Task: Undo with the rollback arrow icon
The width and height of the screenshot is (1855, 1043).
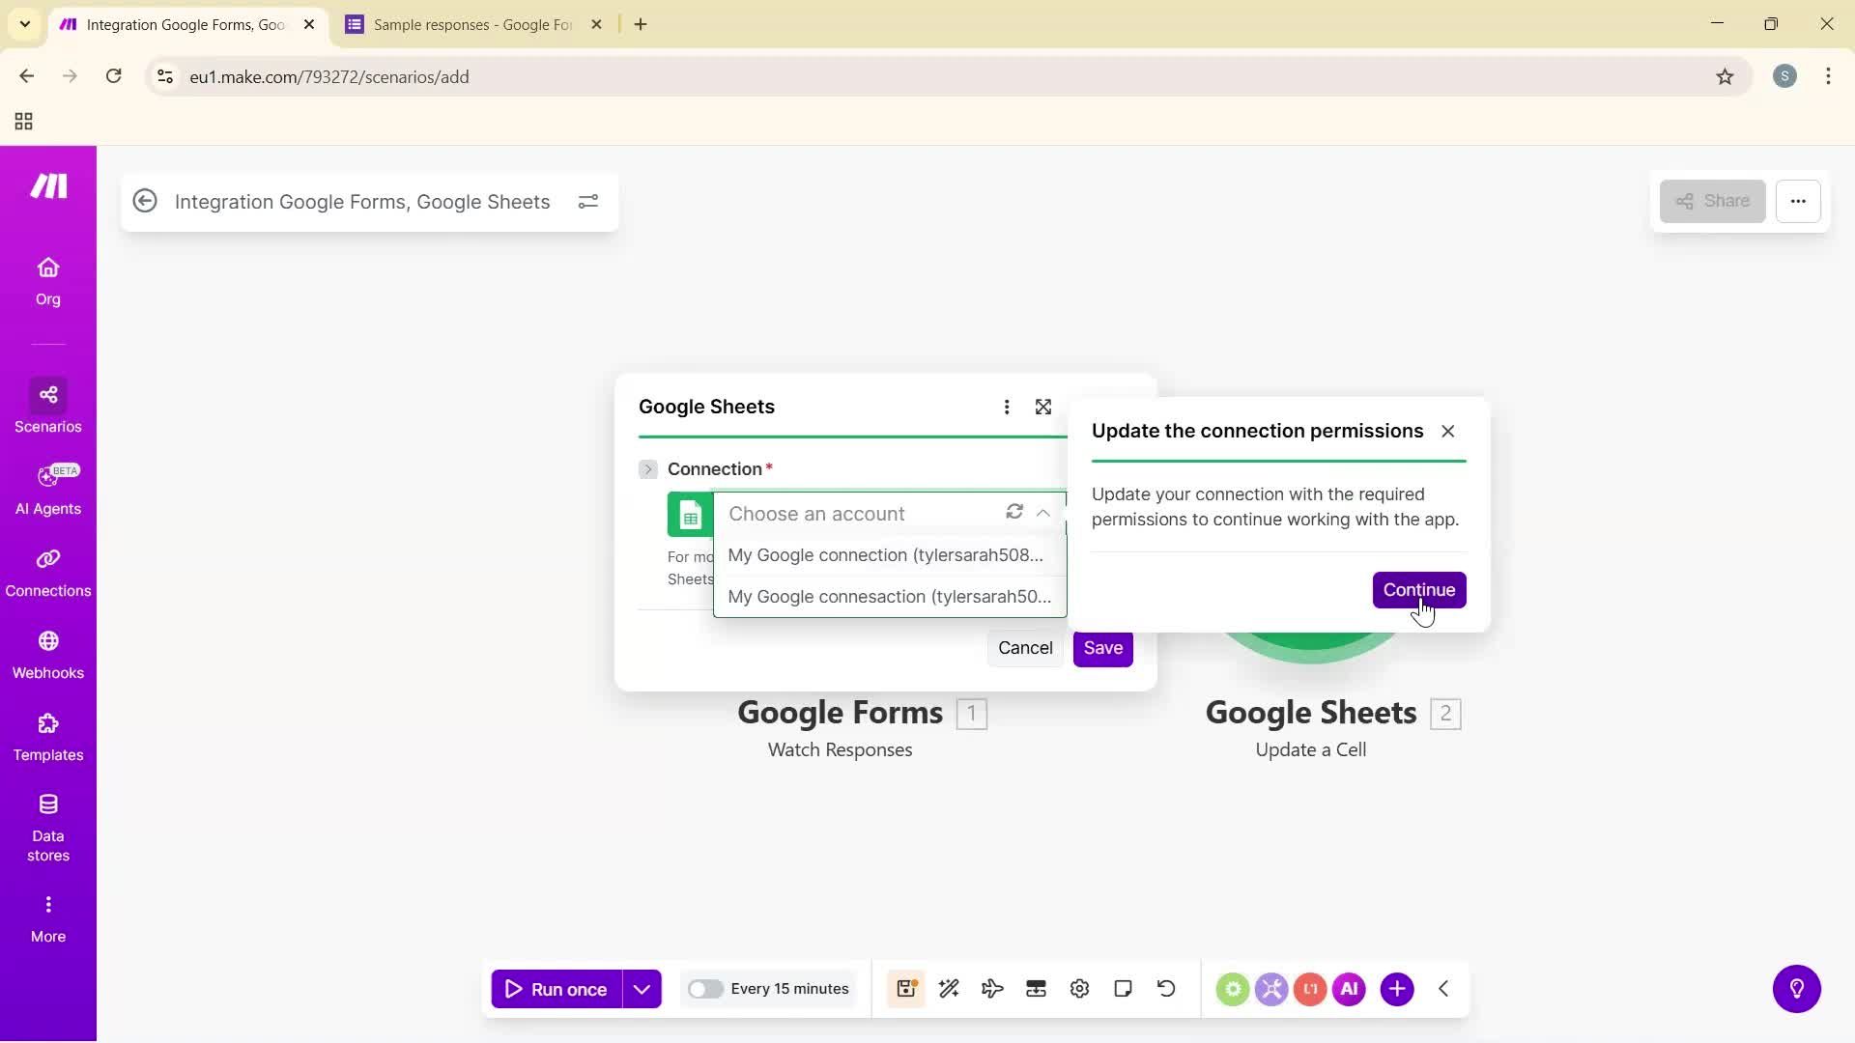Action: [1166, 988]
